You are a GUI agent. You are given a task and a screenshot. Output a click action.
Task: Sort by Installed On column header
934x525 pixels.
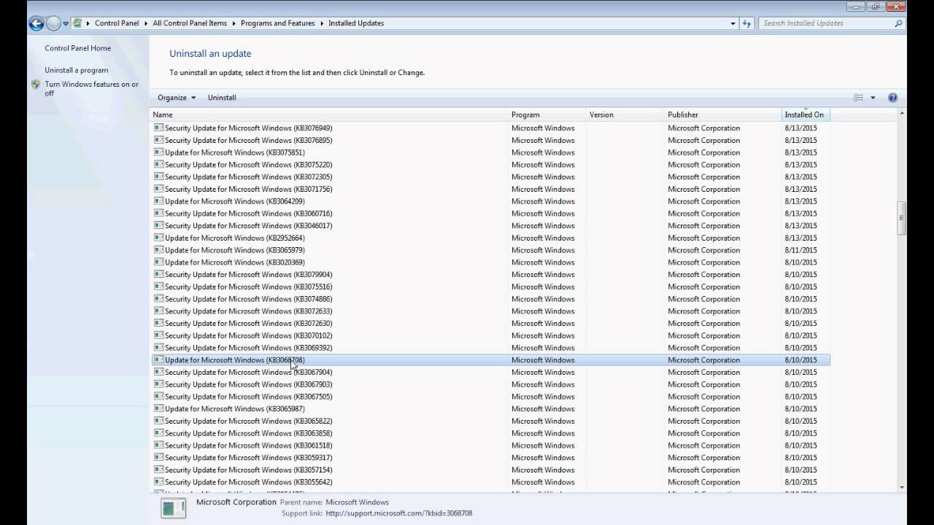(806, 114)
